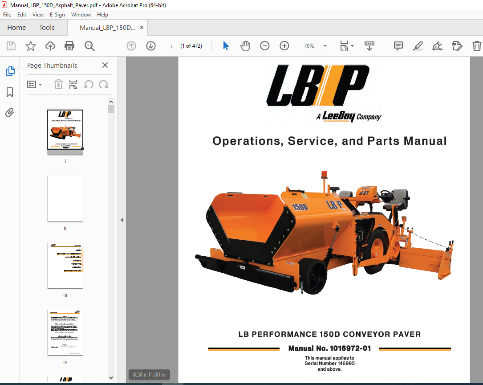483x385 pixels.
Task: Click the 8.50 x 11.00 in page size label
Action: pos(149,374)
